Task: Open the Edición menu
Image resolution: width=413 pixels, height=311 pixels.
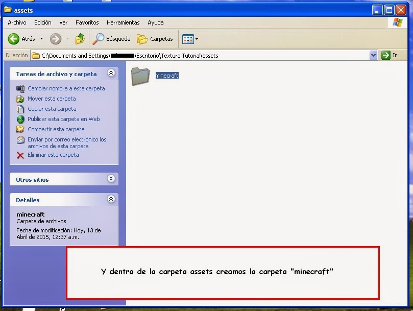Action: point(43,22)
